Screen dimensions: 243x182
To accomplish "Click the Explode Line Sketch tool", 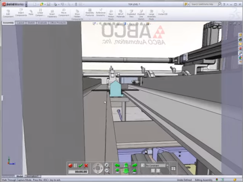I will pyautogui.click(x=141, y=15).
